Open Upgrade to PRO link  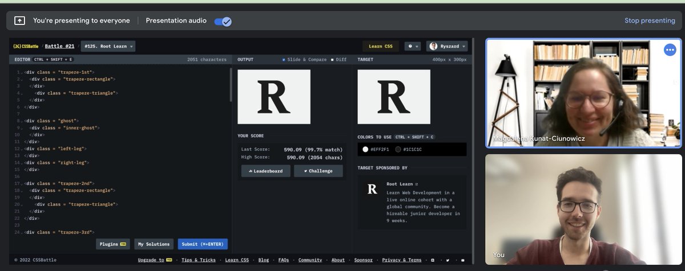point(155,260)
